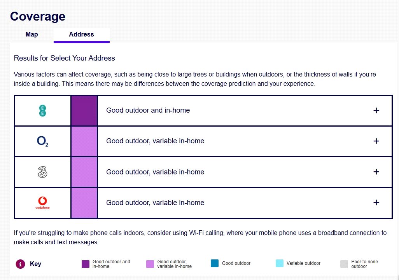Click the Vodafone light purple coverage swatch
This screenshot has width=399, height=280.
84,203
